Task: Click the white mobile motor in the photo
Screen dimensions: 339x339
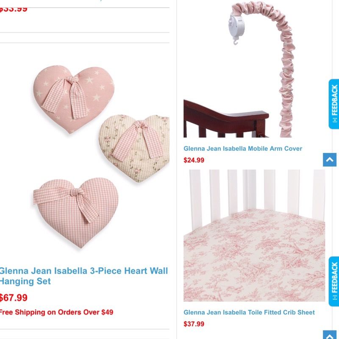Action: coord(236,28)
